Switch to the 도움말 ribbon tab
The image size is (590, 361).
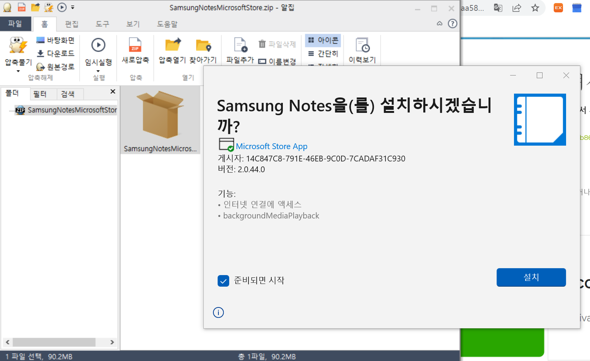click(167, 24)
